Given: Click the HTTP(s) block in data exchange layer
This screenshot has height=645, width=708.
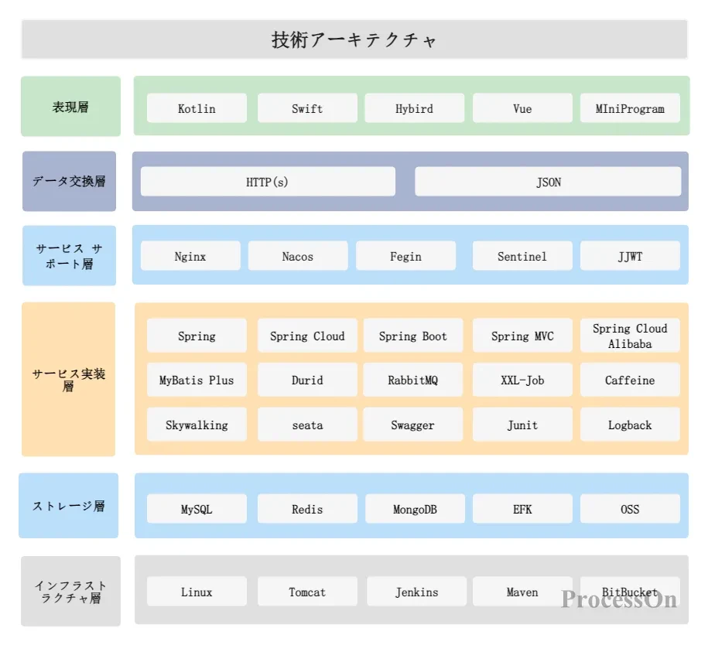Looking at the screenshot, I should 267,182.
